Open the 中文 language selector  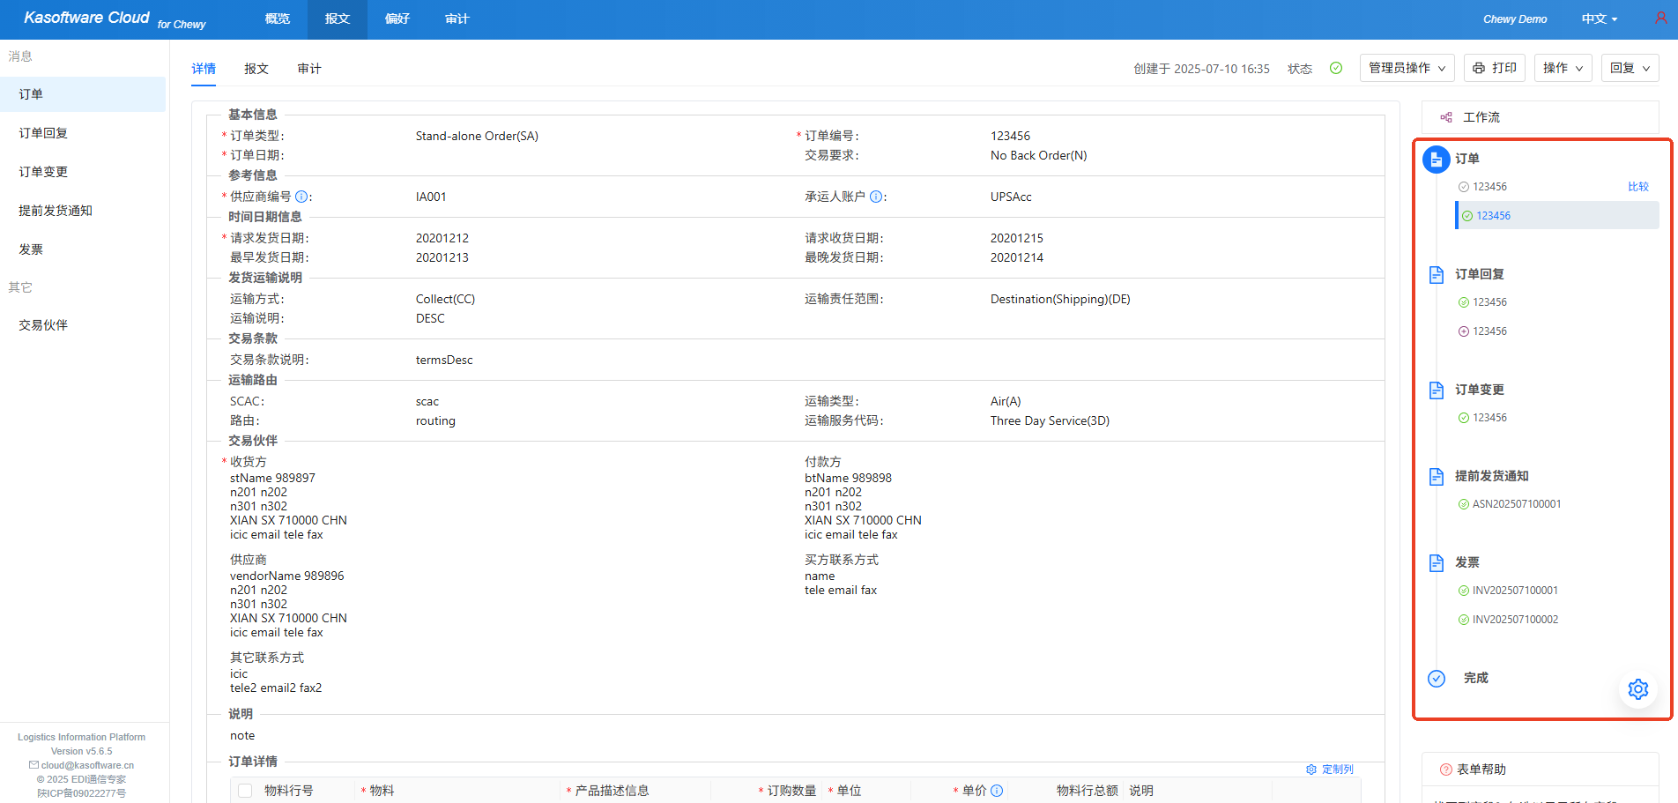click(1599, 19)
